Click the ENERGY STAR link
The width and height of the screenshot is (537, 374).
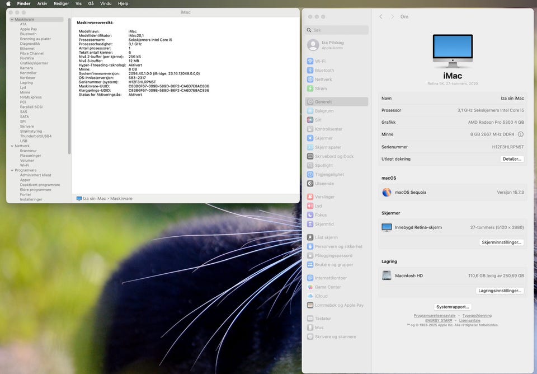coord(439,320)
